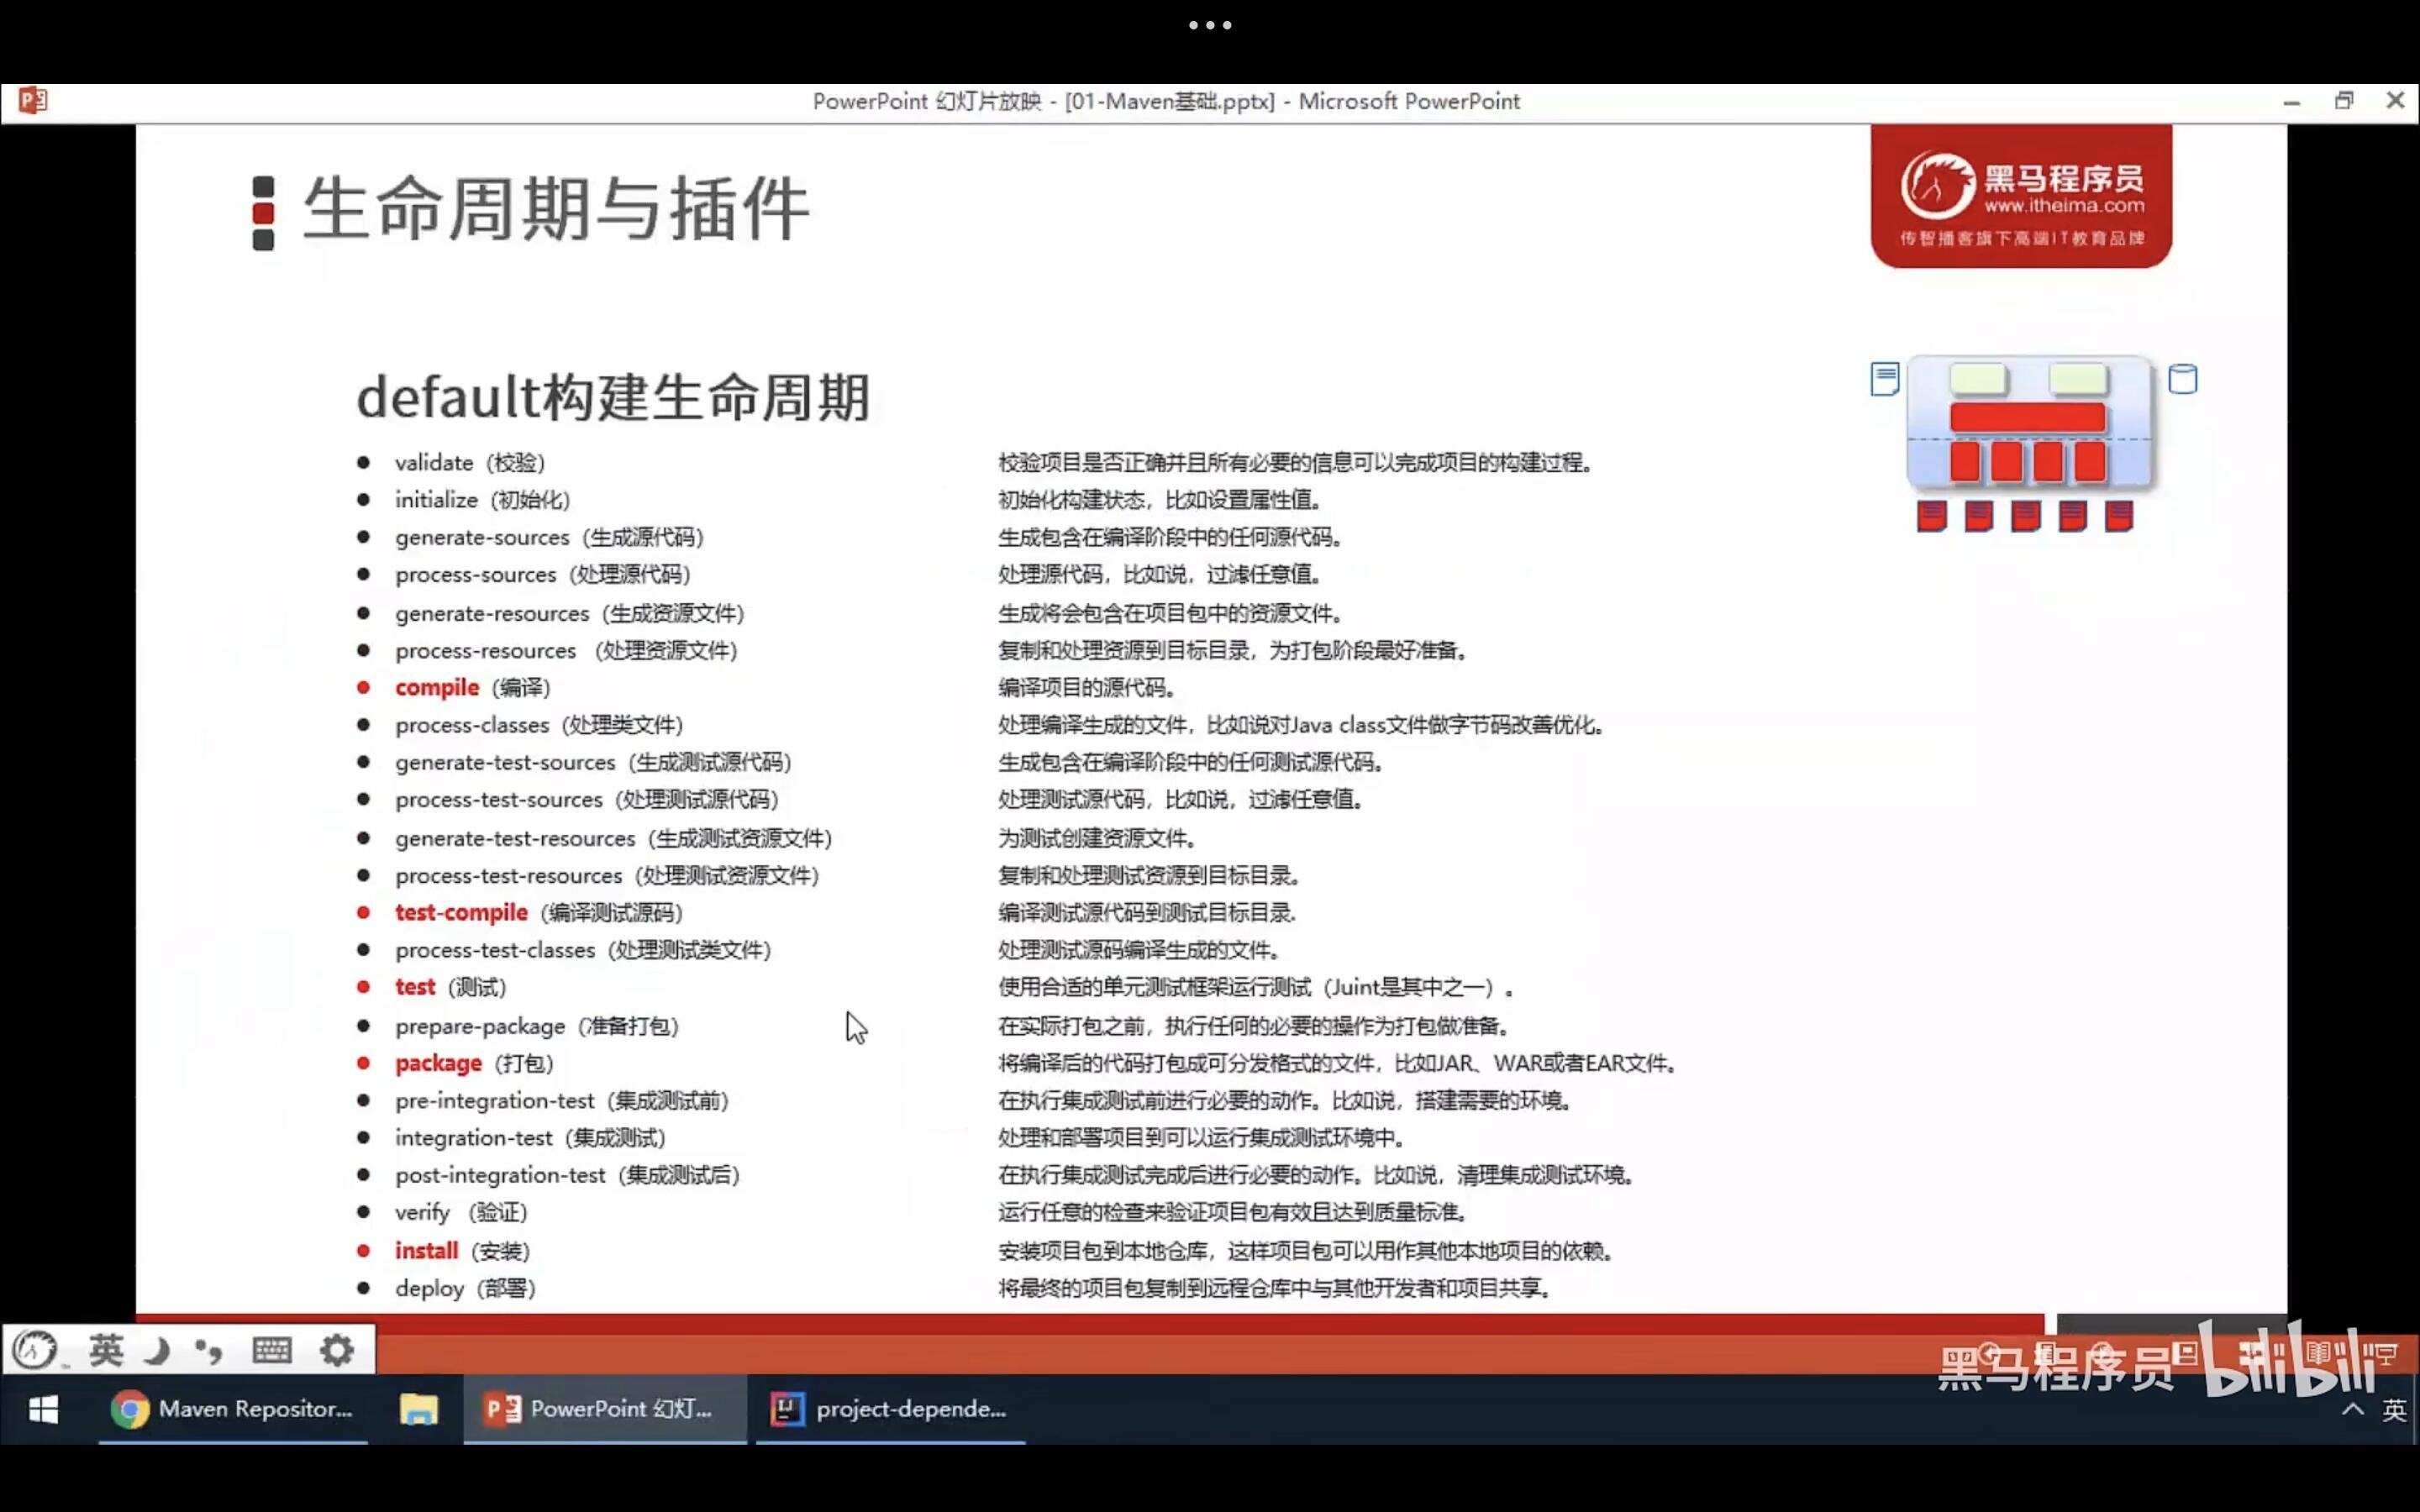
Task: Select the initialize (初始化) list item
Action: click(x=482, y=500)
